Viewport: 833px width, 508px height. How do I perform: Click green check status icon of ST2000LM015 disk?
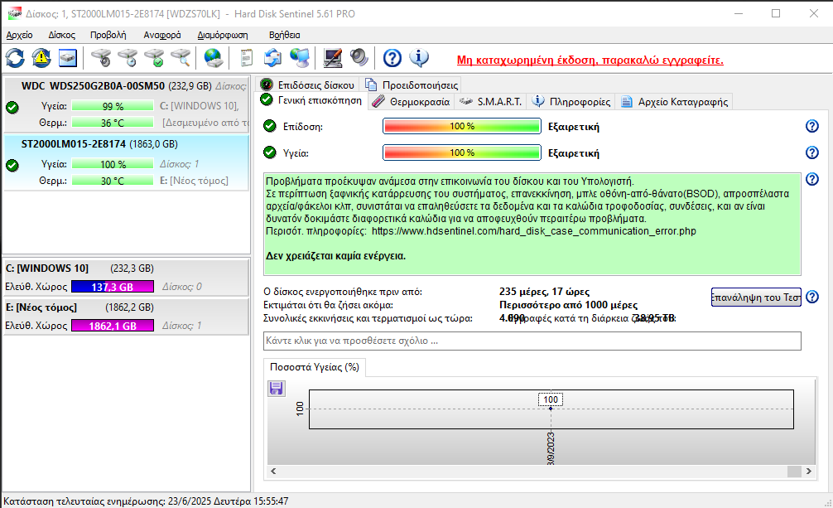click(x=12, y=166)
